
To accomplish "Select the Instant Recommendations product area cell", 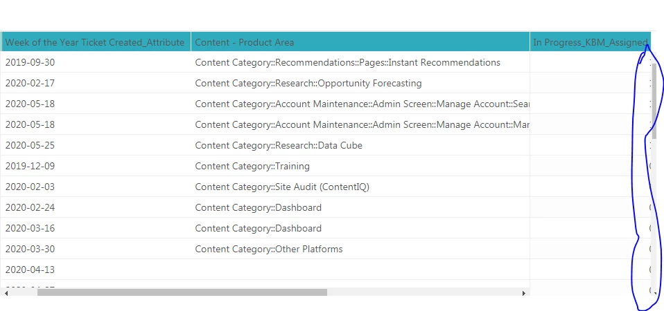I will pos(347,62).
